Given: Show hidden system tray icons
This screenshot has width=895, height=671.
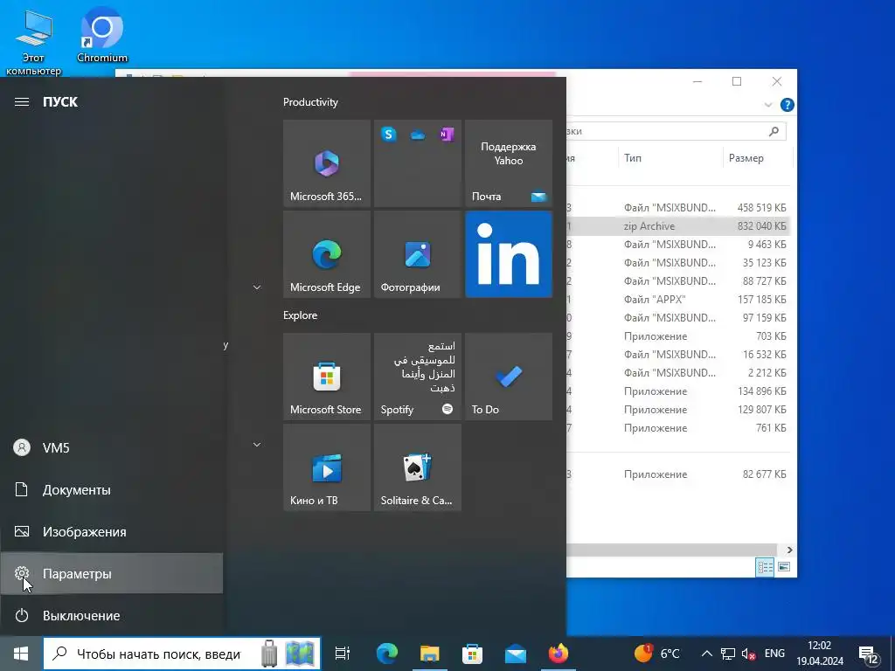Looking at the screenshot, I should 706,654.
